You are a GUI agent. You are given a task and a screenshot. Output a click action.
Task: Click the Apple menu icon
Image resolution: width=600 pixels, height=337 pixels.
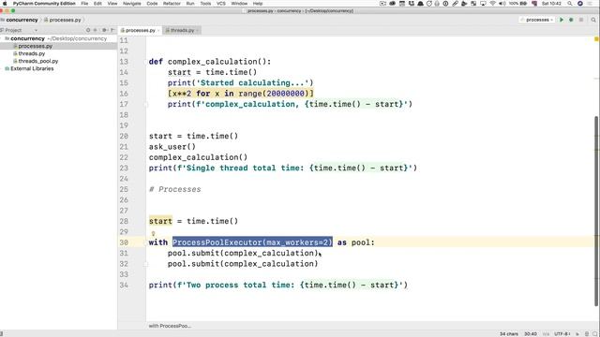[5, 4]
